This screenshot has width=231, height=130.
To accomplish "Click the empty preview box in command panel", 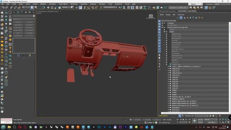I will tap(24, 45).
